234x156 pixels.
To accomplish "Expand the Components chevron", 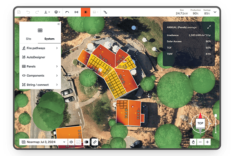I will point(57,76).
